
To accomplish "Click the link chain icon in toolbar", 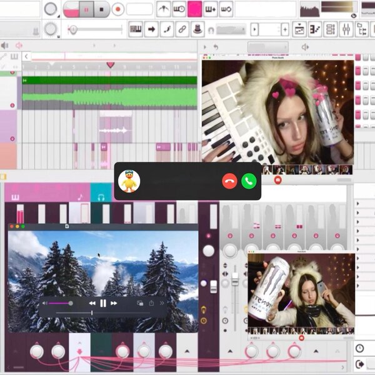I will (182, 29).
